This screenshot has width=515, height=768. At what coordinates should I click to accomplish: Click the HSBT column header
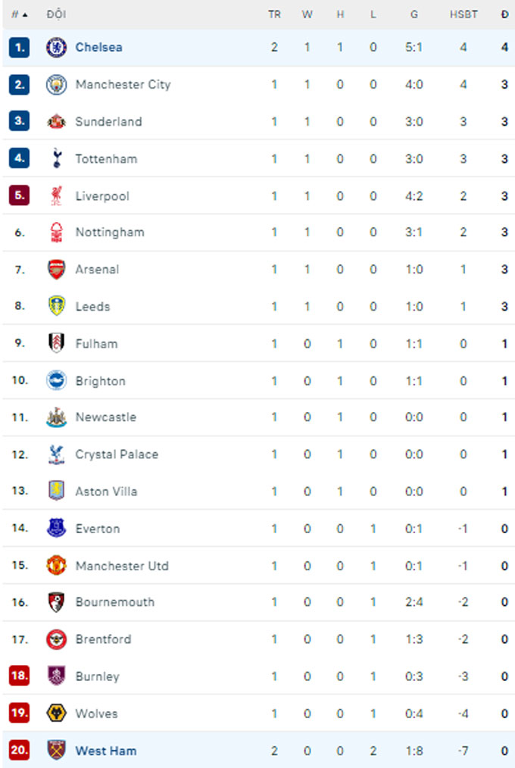click(463, 14)
